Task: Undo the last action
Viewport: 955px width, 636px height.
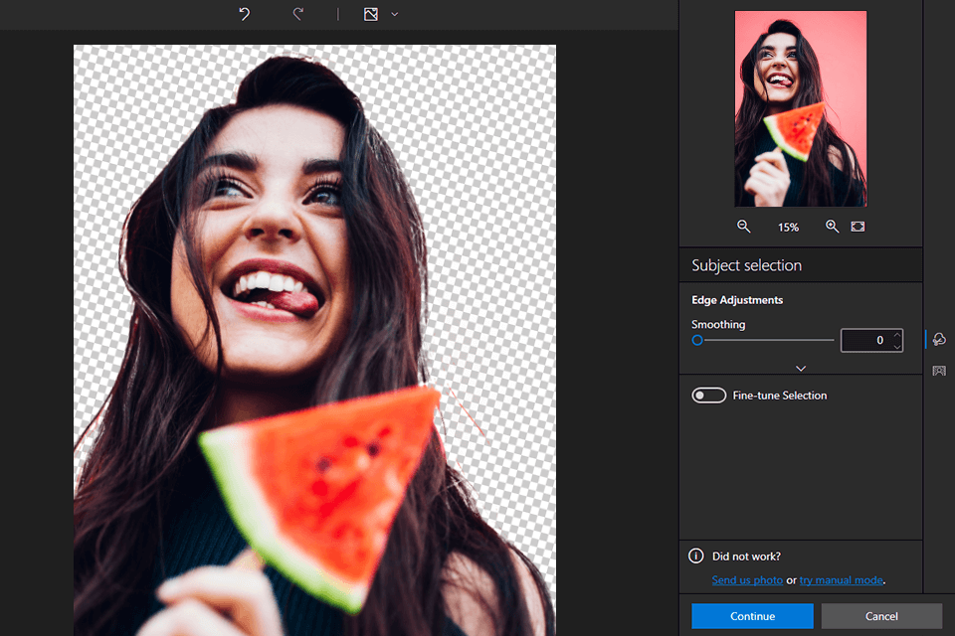Action: 245,14
